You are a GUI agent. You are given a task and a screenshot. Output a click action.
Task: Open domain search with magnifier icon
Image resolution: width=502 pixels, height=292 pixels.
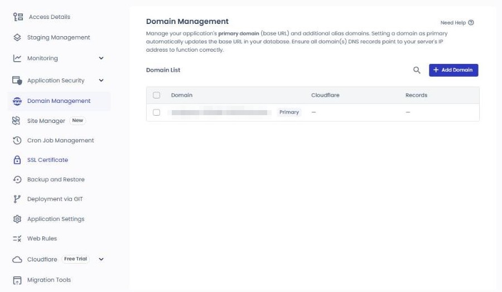click(417, 70)
